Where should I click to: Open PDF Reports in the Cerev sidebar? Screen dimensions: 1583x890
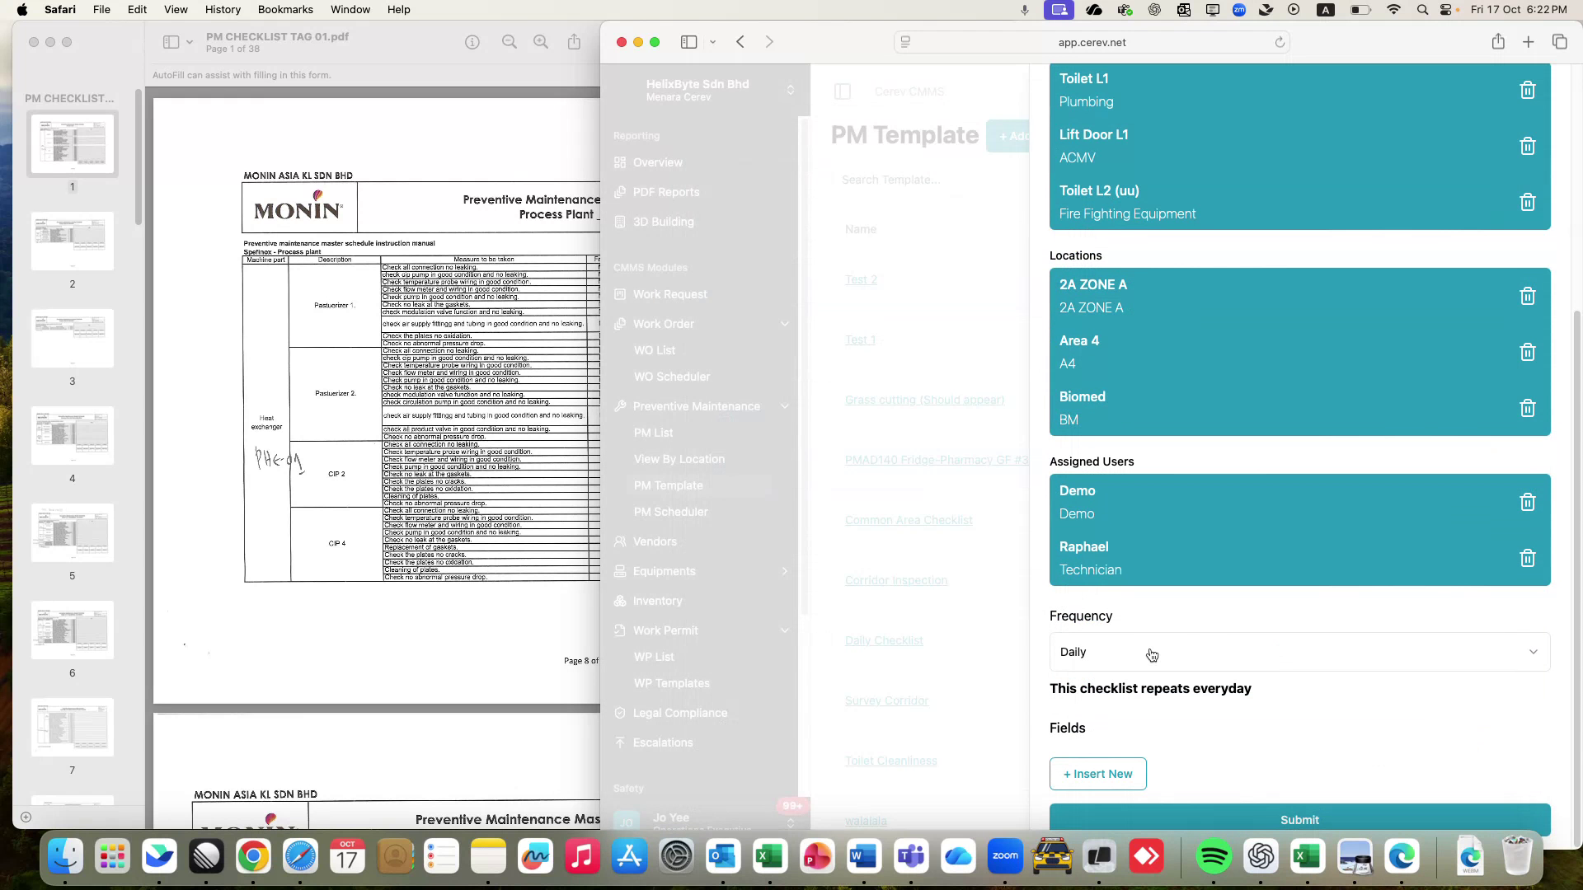click(666, 192)
